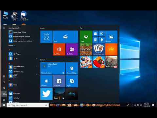Open the Calendar tile showing 22
Viewport: 157px width, 118px height.
(46, 37)
